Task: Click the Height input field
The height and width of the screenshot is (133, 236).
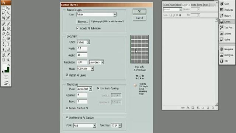Action: 82,55
